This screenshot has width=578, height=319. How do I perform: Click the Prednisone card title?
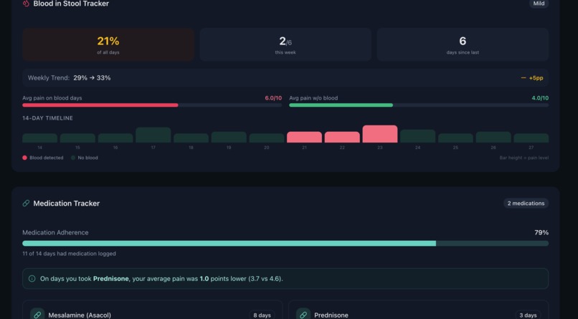pyautogui.click(x=331, y=315)
